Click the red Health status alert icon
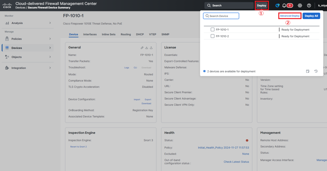The image size is (327, 171). point(247,141)
